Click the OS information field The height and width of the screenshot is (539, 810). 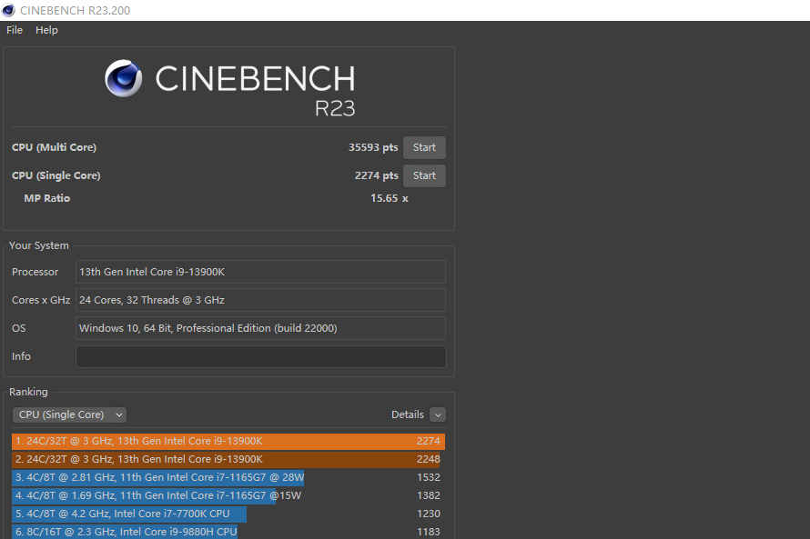point(260,328)
